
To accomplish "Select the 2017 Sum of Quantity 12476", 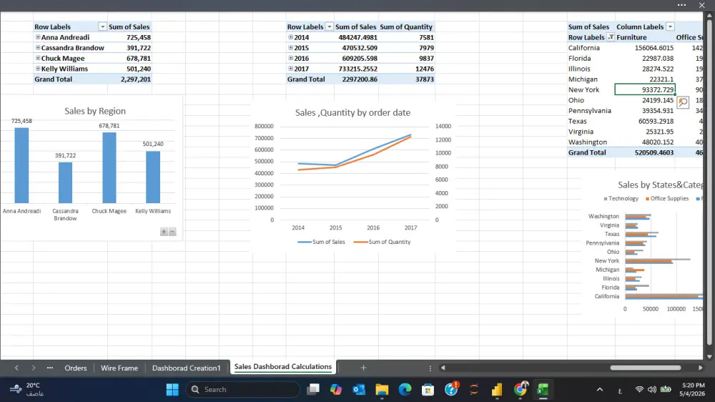I will coord(406,69).
